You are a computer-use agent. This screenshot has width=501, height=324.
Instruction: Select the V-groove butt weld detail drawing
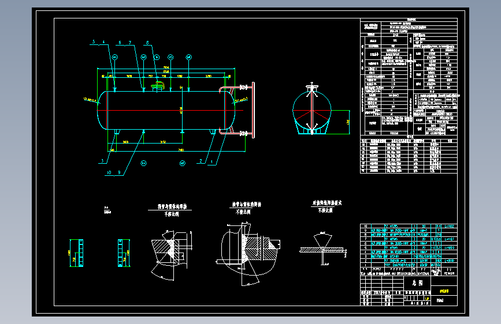coord(322,248)
